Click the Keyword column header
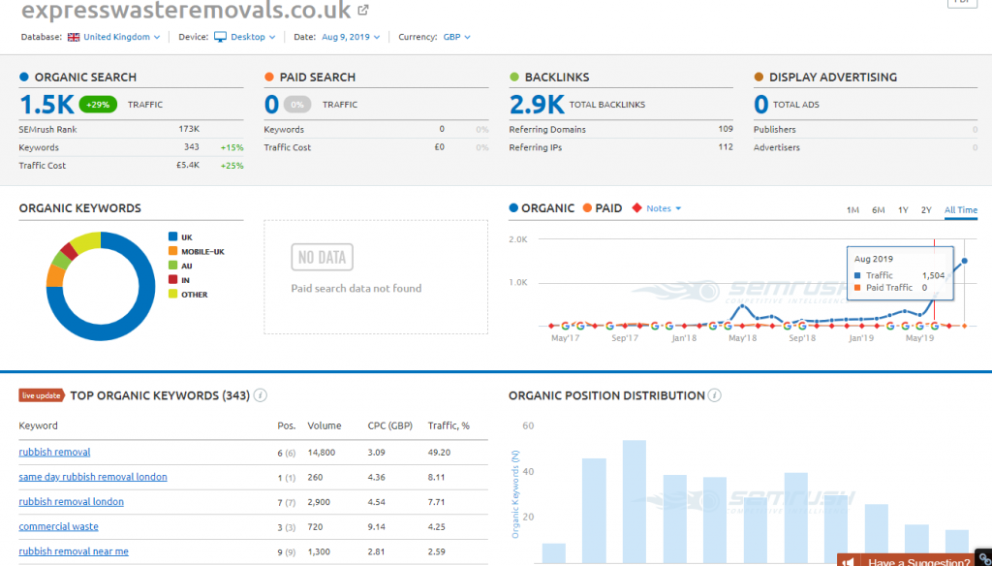This screenshot has width=992, height=566. pos(38,425)
